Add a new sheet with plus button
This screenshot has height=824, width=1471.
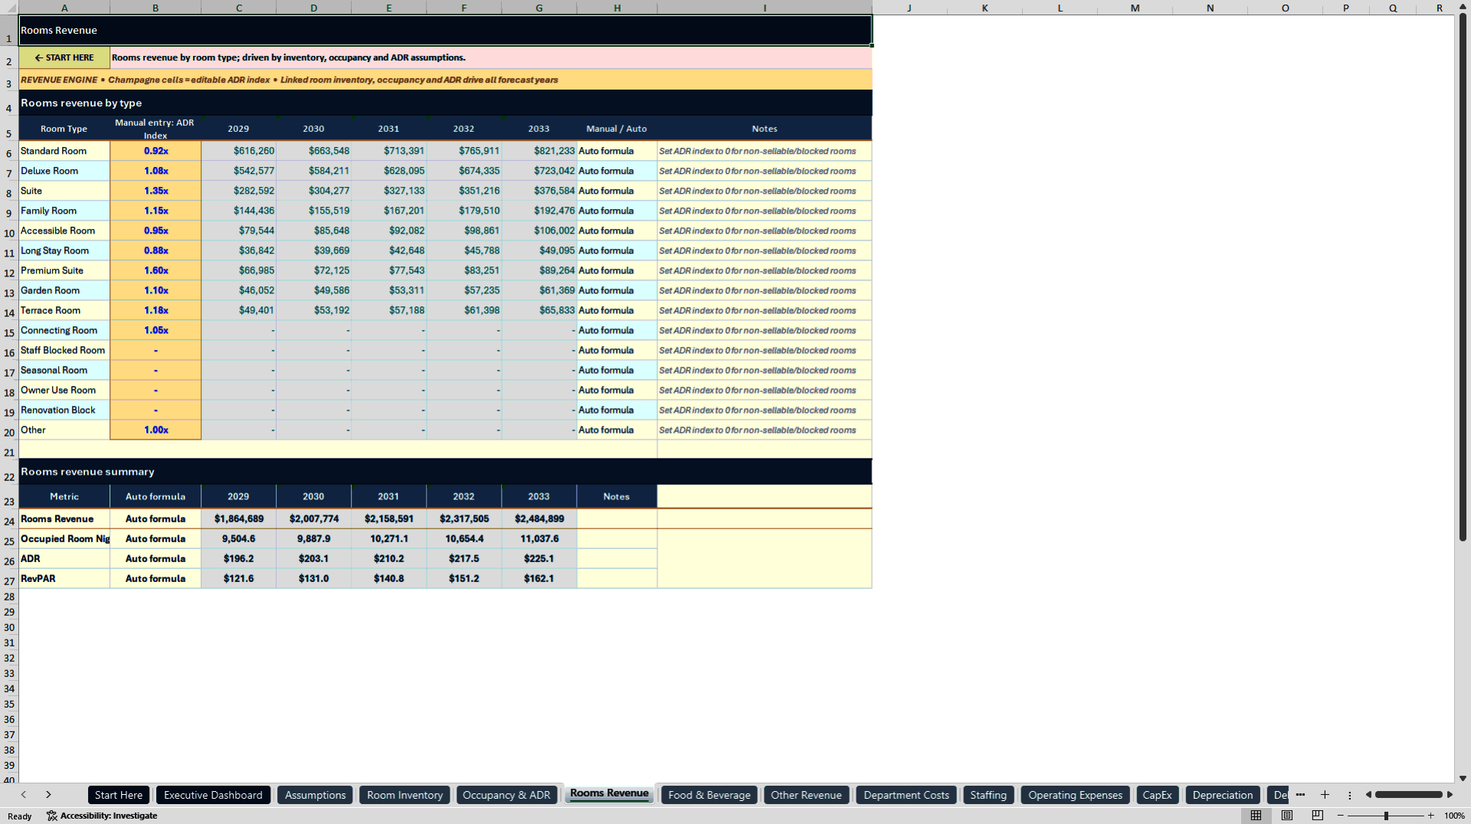(x=1325, y=795)
